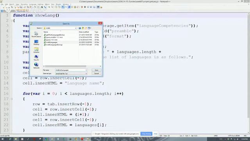The image size is (250, 141).
Task: Select Network in the Save As sidebar
Action: tap(36, 66)
